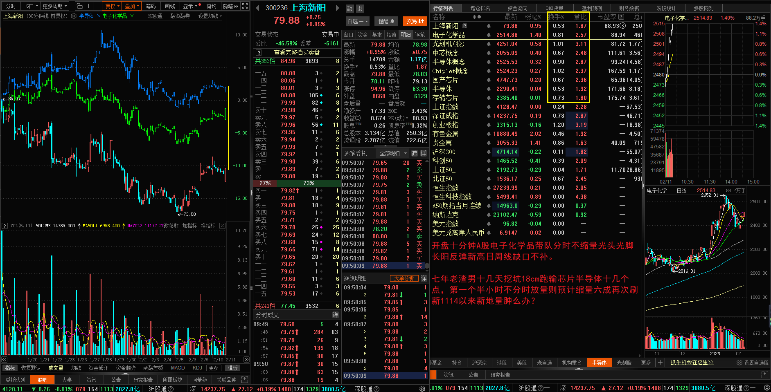The image size is (771, 392).
Task: Jump chart to earliest with double-left arrow
Action: coord(5,360)
